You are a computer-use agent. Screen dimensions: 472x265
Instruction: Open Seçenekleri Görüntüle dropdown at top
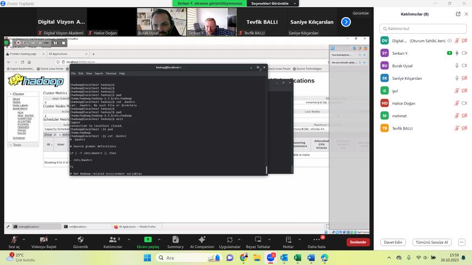[273, 4]
